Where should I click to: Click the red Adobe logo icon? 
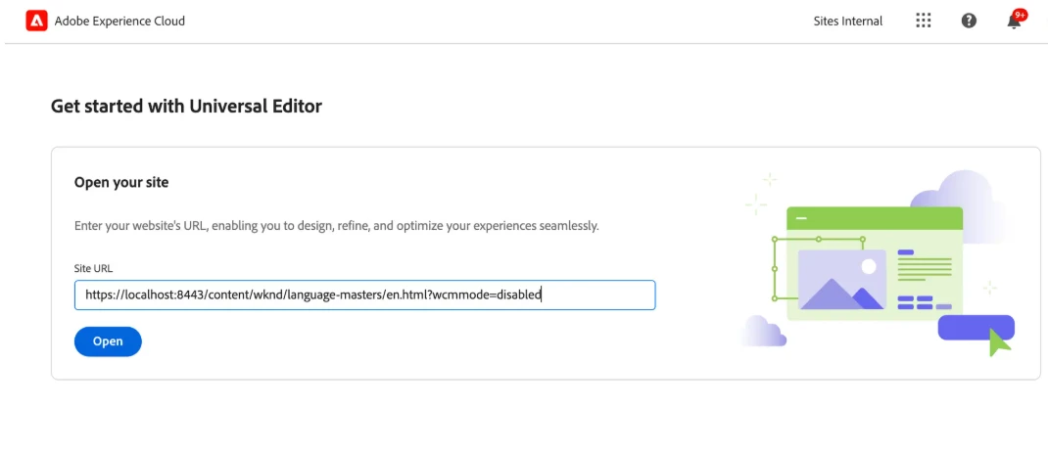point(36,22)
